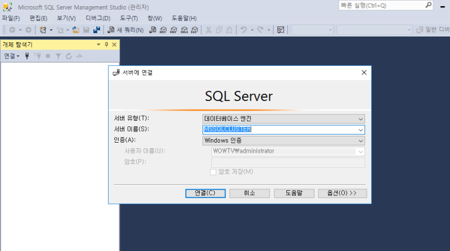Screen dimensions: 450x251
Task: Click the Paste toolbar icon
Action: tap(229, 30)
